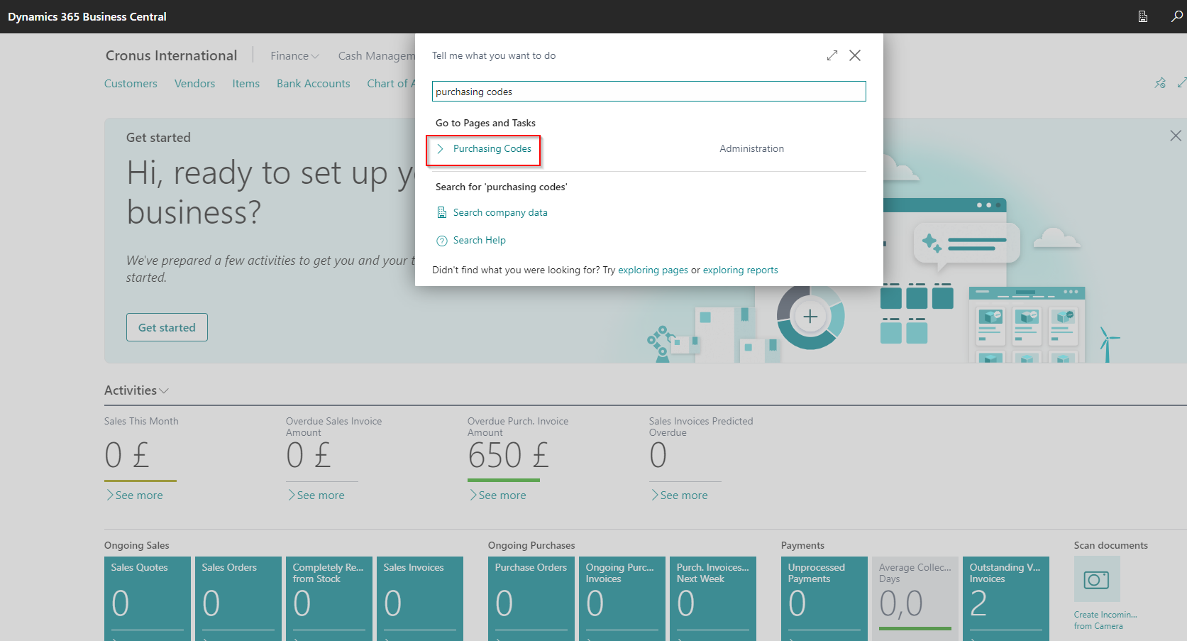Click the Sales This Month 0 £ value
Viewport: 1187px width, 641px height.
click(126, 455)
